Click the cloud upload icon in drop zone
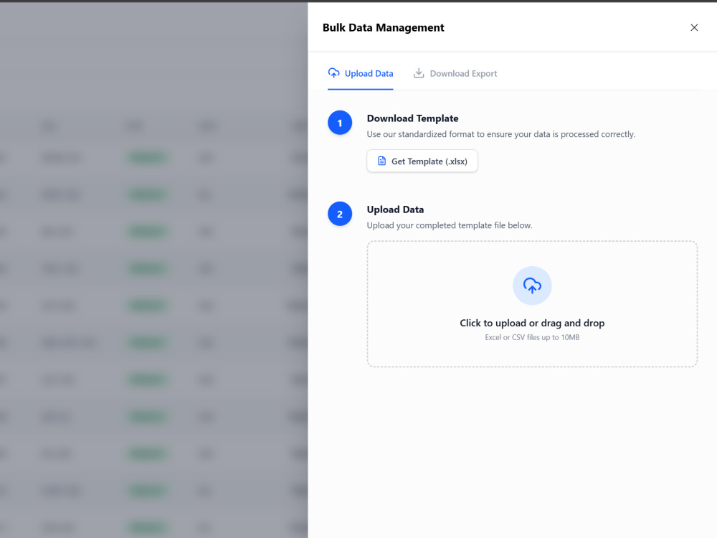The width and height of the screenshot is (717, 538). click(532, 285)
